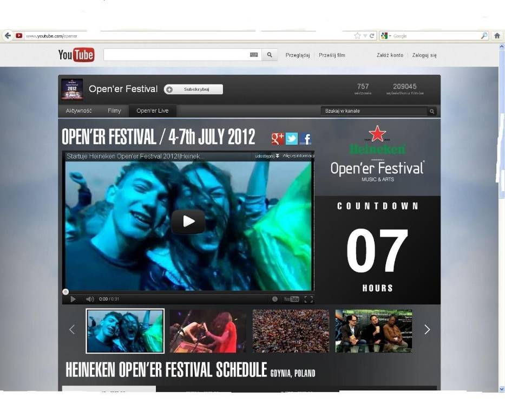Select the thumbnail of three seated men

click(x=373, y=331)
